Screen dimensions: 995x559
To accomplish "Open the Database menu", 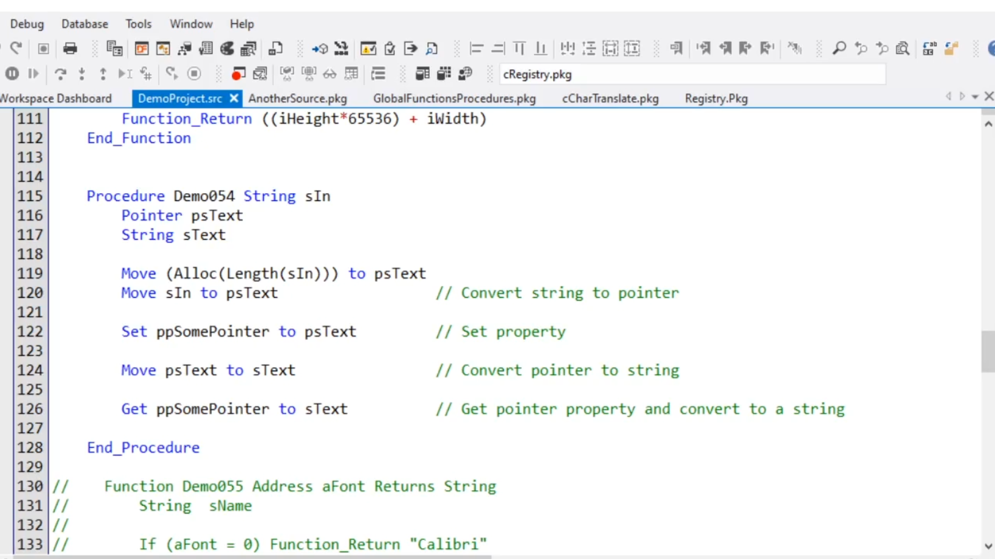I will [84, 24].
